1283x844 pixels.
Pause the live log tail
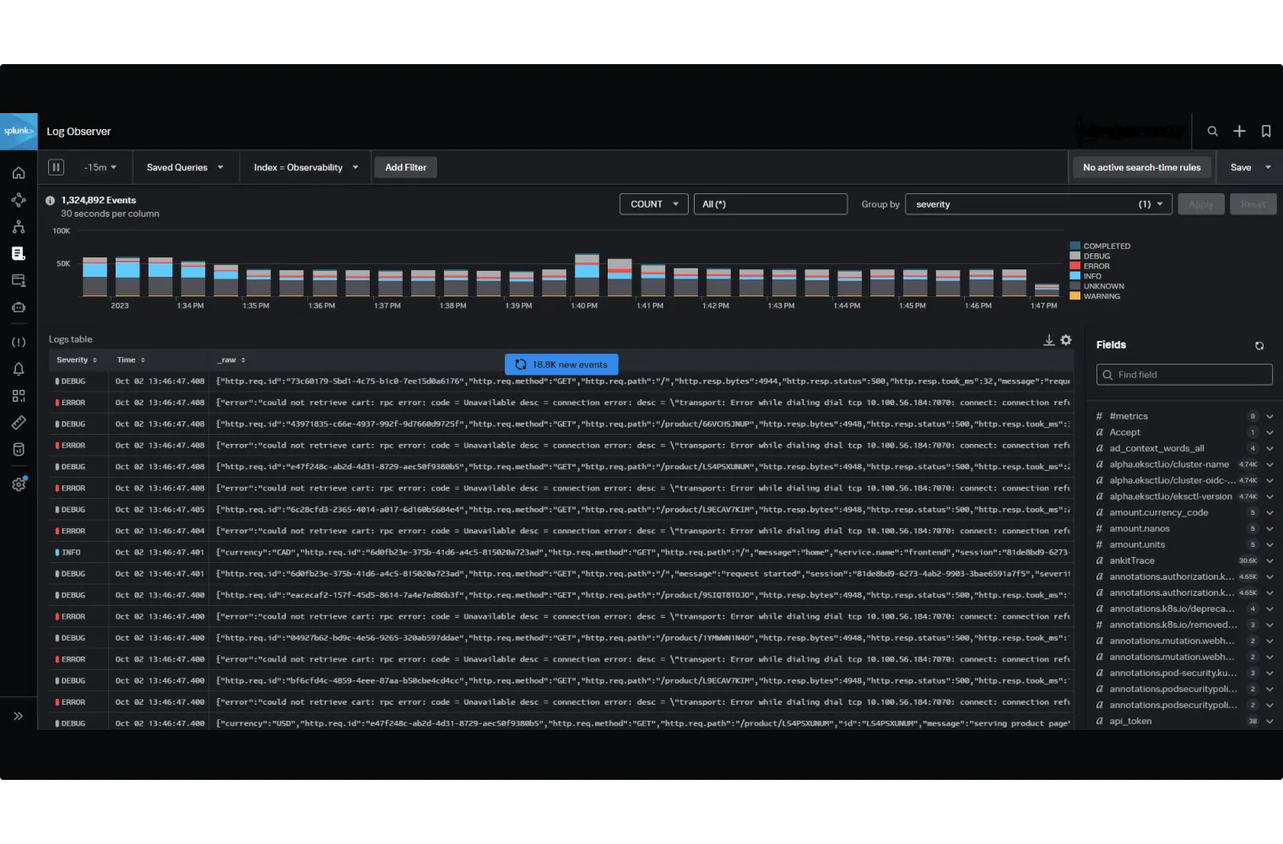56,167
